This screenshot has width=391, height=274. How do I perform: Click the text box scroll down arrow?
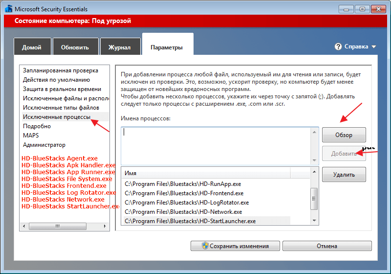pos(314,160)
